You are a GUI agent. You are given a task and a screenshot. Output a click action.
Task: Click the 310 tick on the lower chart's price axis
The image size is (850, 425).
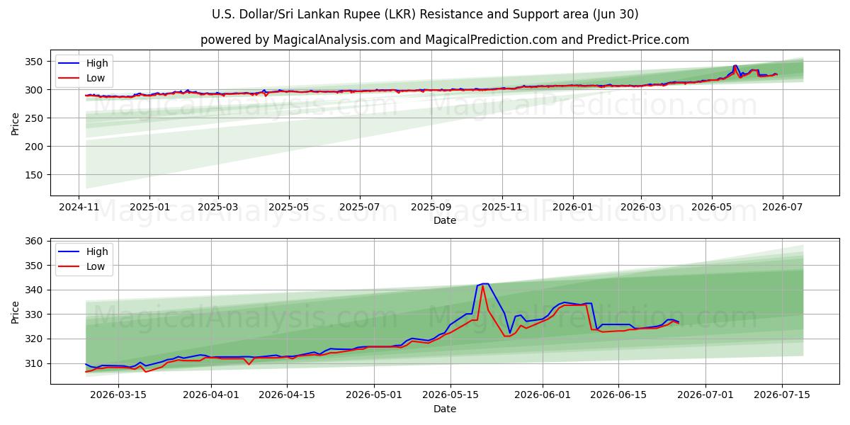click(35, 363)
